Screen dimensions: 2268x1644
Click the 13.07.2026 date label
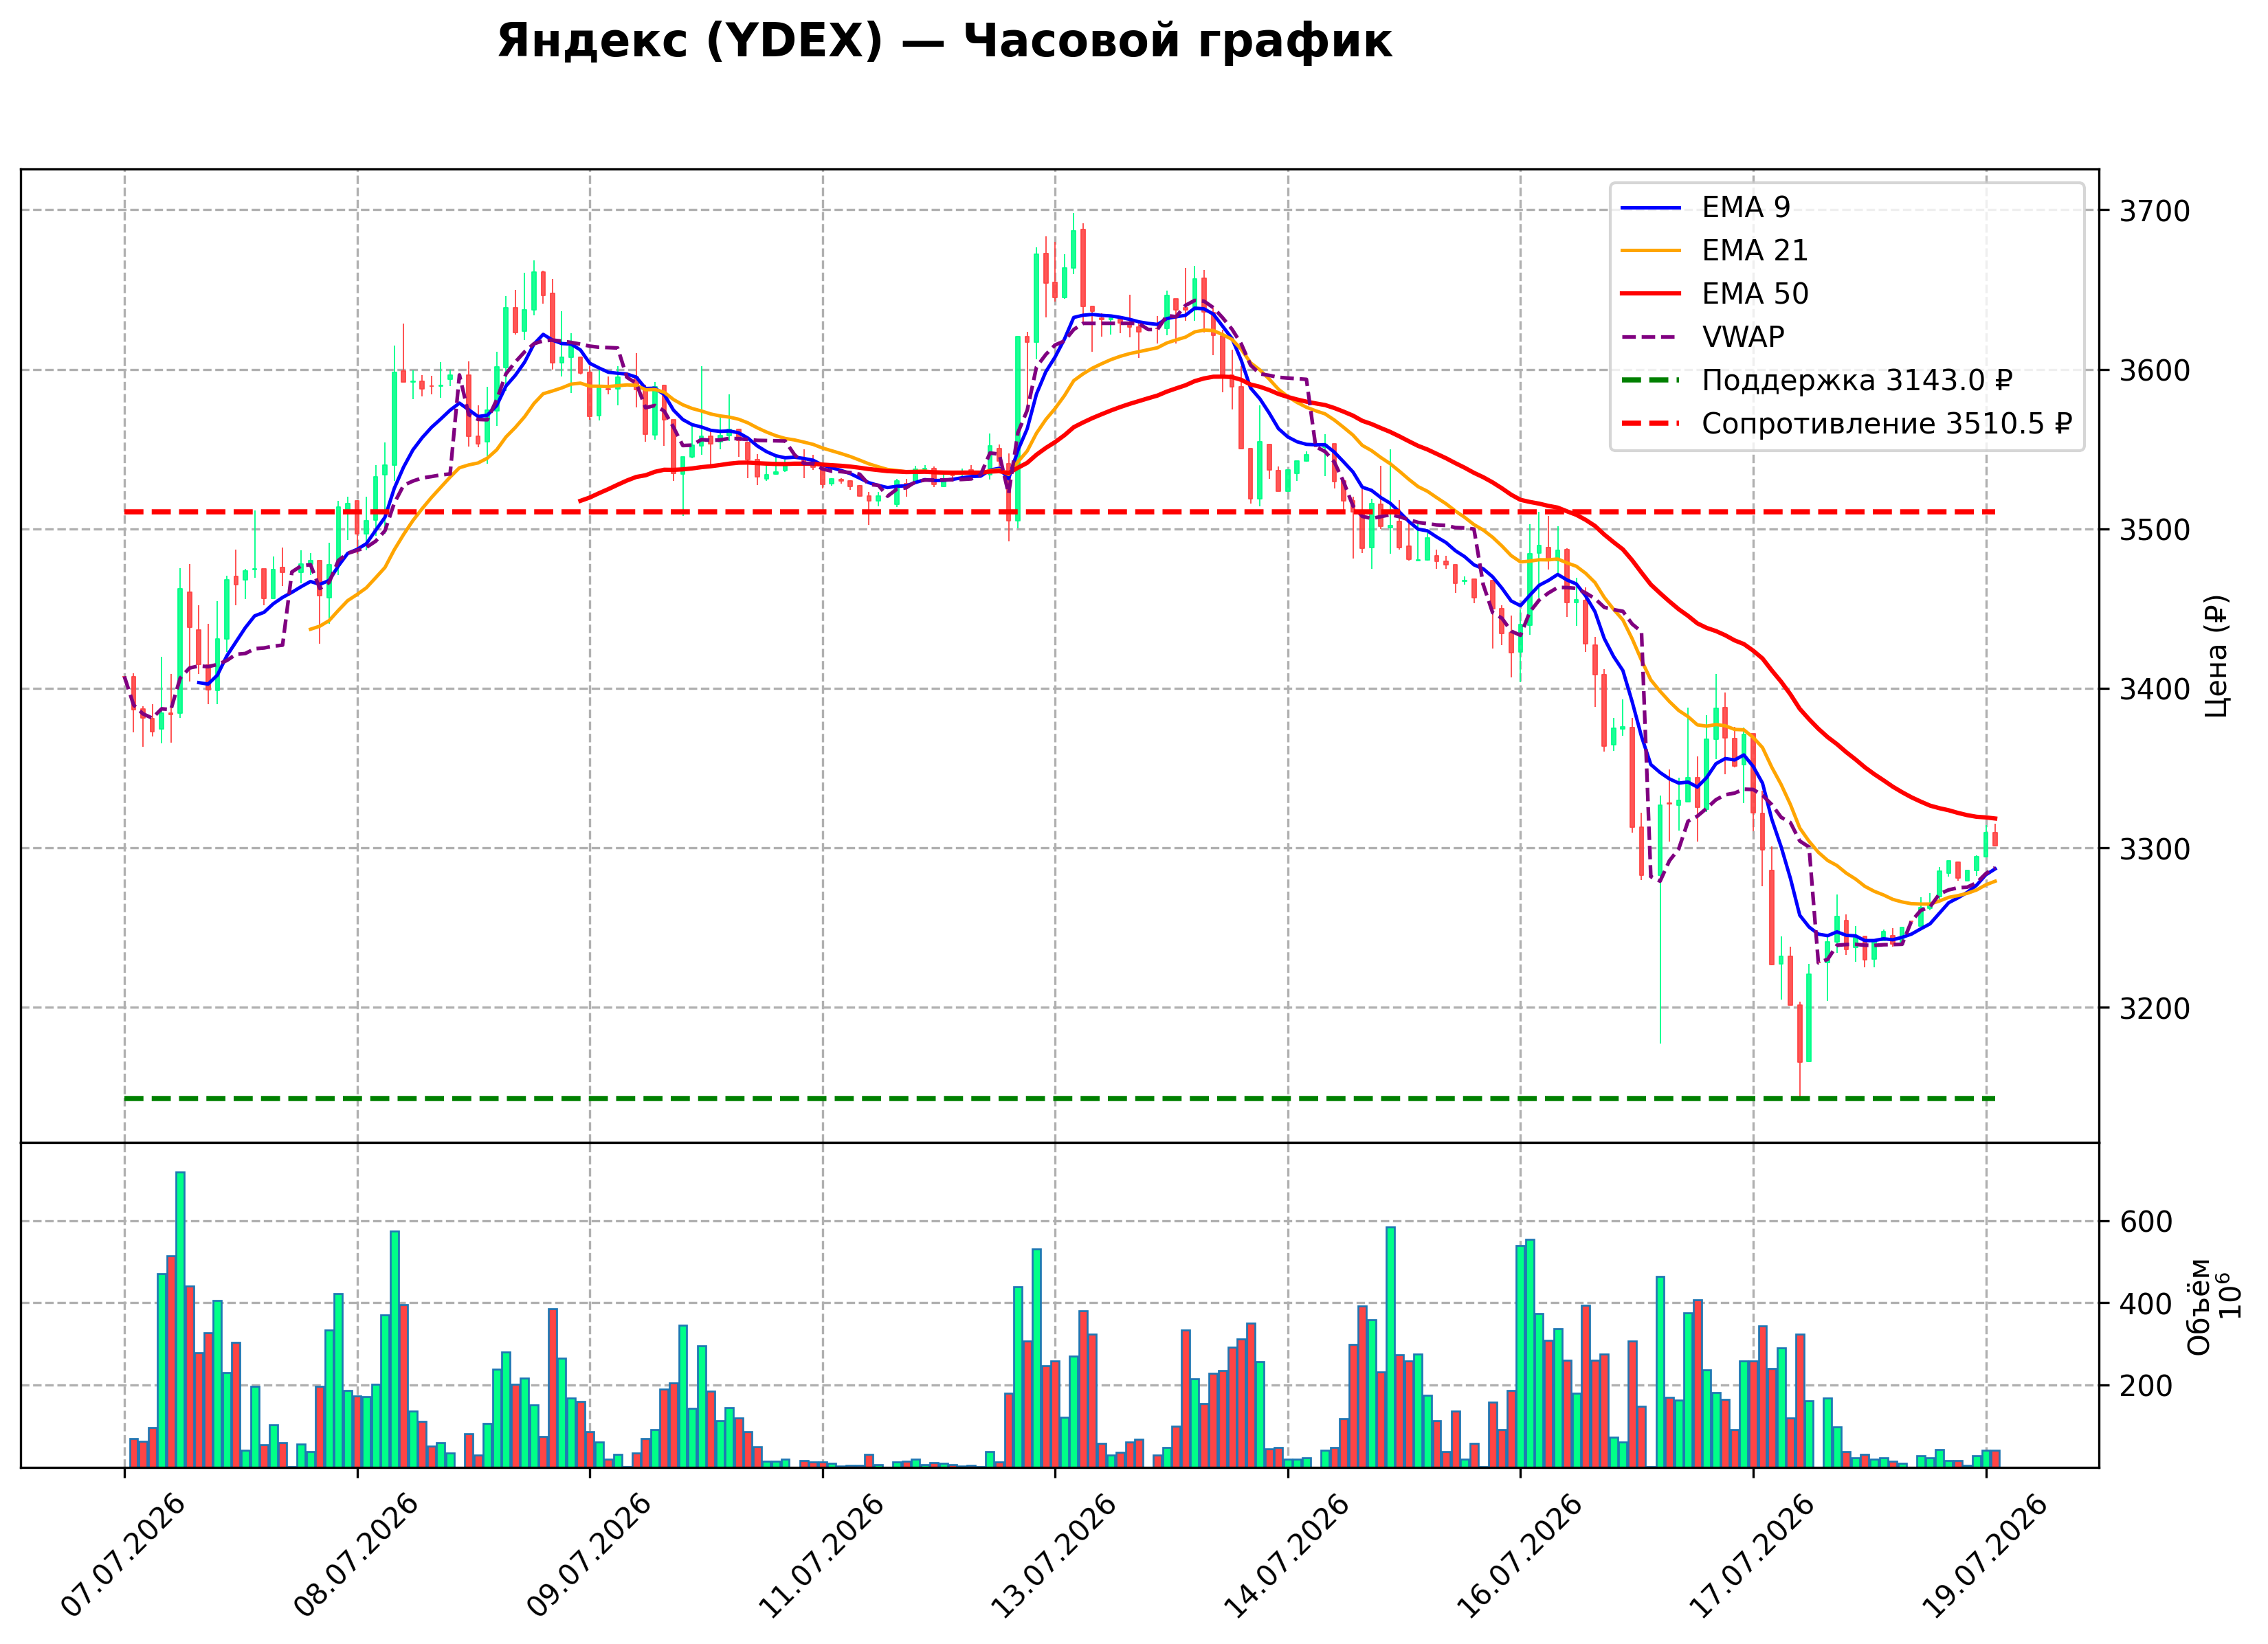pyautogui.click(x=1054, y=1556)
